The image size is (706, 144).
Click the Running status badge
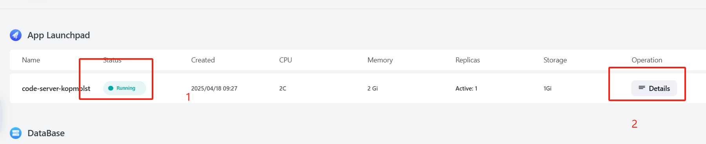(x=125, y=88)
